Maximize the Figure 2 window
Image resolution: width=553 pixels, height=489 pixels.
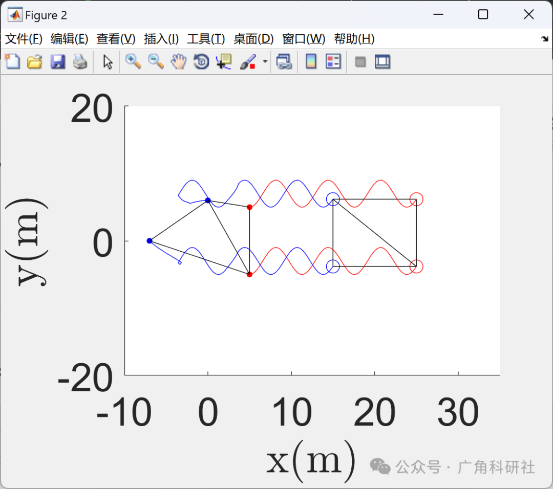tap(483, 14)
